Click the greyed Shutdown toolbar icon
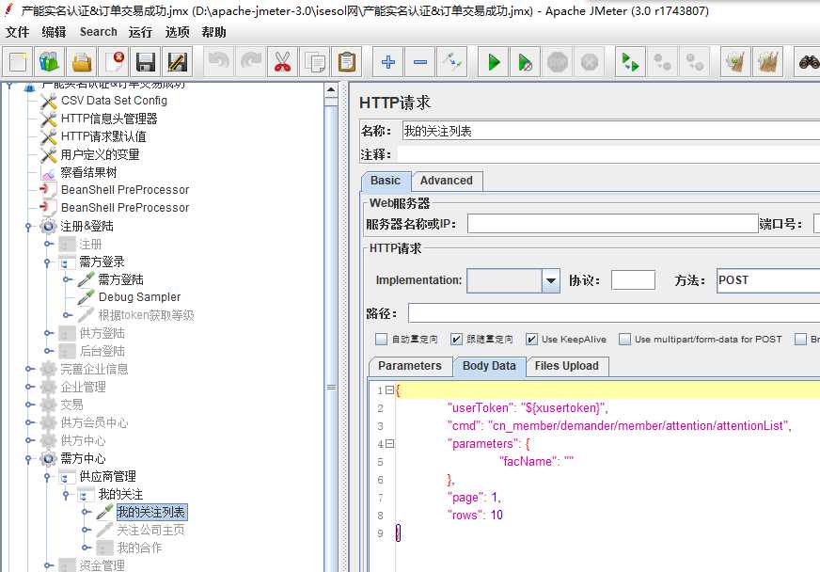The width and height of the screenshot is (820, 572). (x=590, y=62)
